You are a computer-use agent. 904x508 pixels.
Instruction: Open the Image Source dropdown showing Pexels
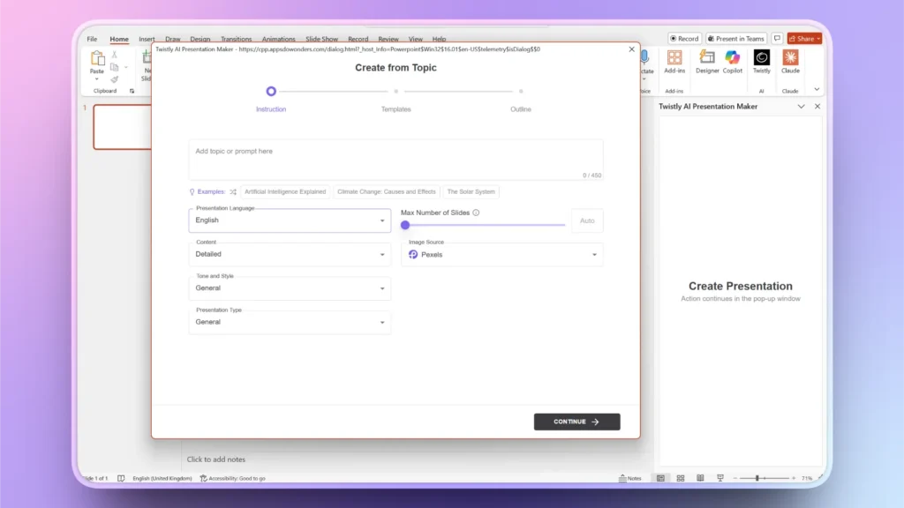click(501, 255)
